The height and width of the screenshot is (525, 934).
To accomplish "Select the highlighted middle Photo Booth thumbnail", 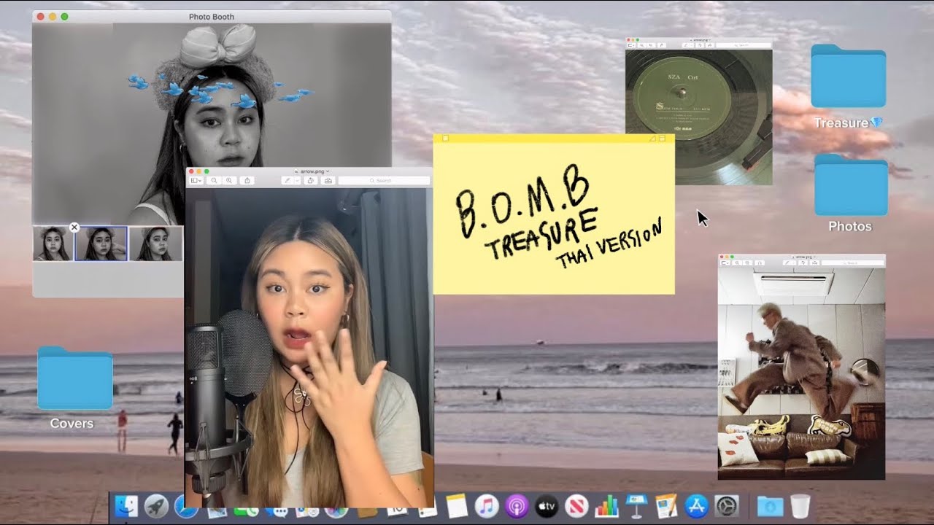I will (x=101, y=244).
